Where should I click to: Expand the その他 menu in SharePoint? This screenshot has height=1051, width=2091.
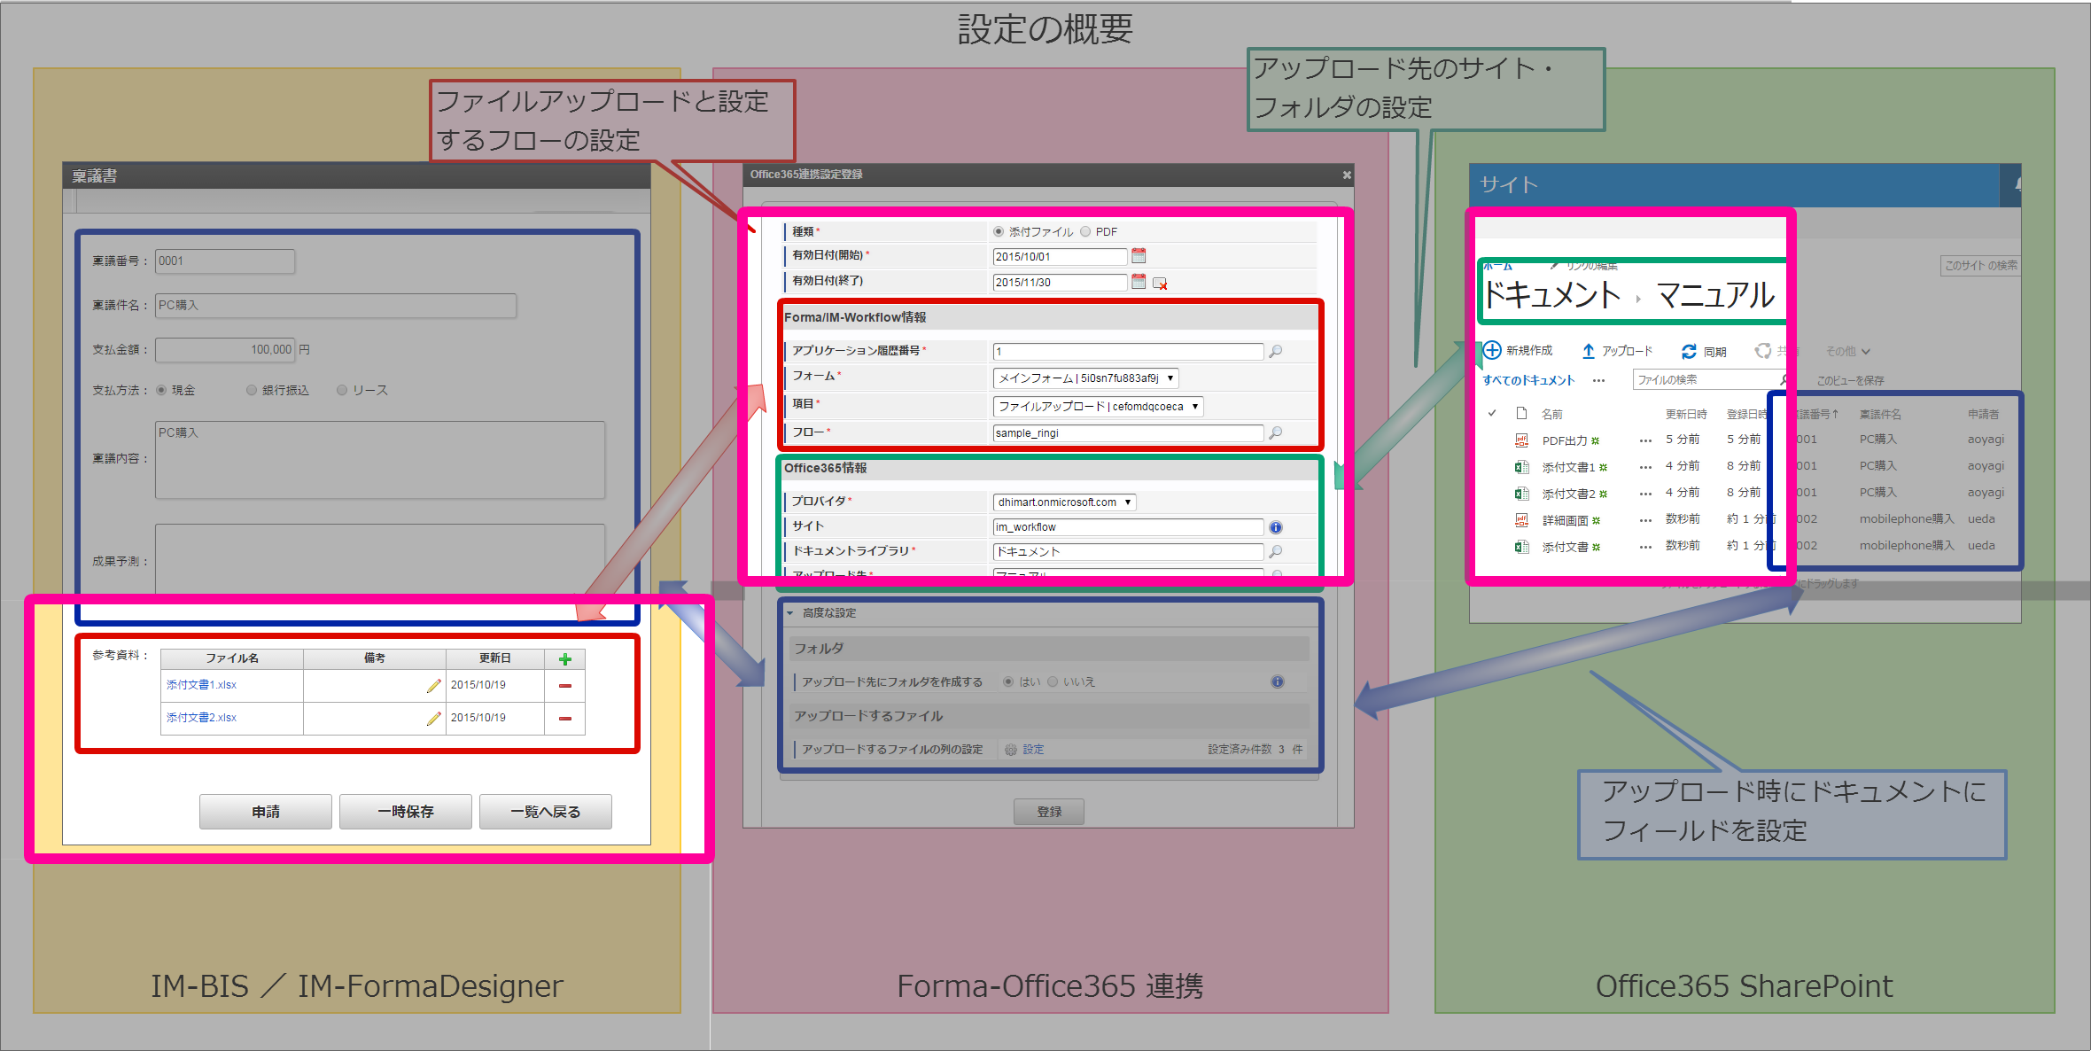pos(1845,351)
